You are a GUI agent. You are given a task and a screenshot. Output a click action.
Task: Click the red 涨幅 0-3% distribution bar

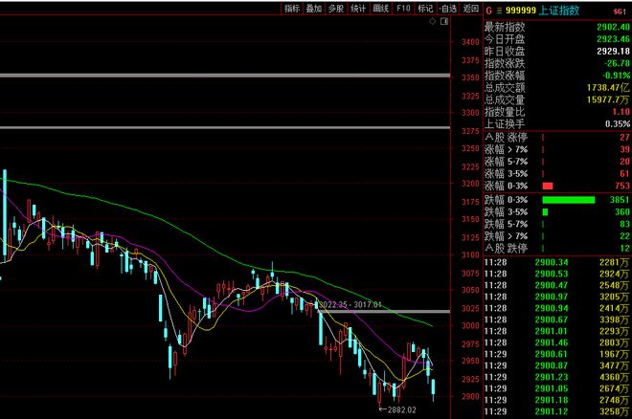[548, 186]
